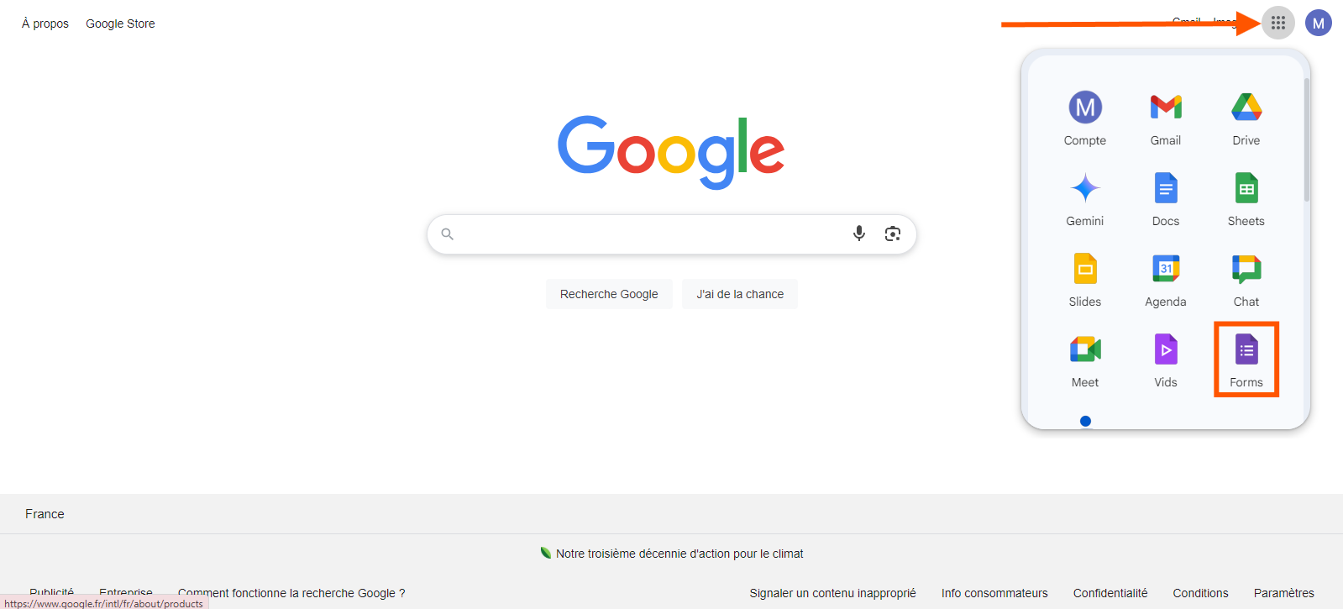
Task: Click the apps panel vertical scrollbar
Action: point(1307,140)
